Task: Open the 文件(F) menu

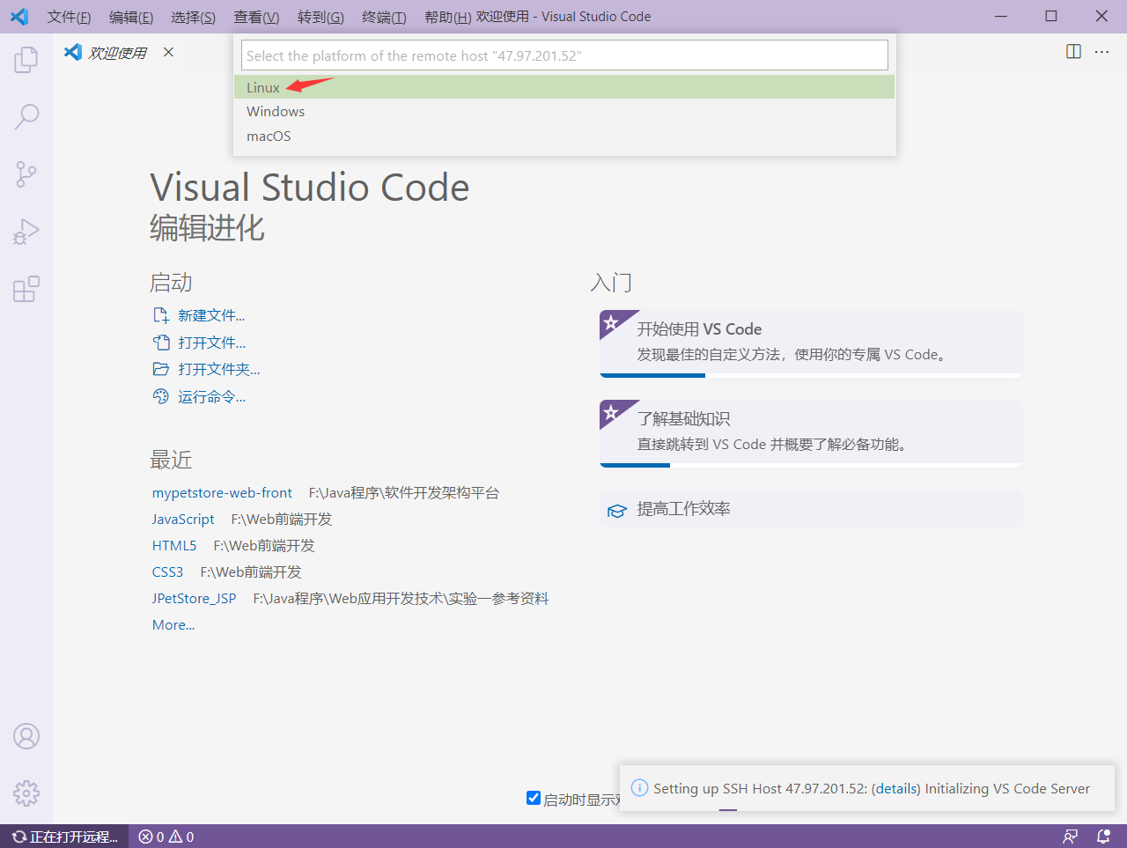Action: (69, 17)
